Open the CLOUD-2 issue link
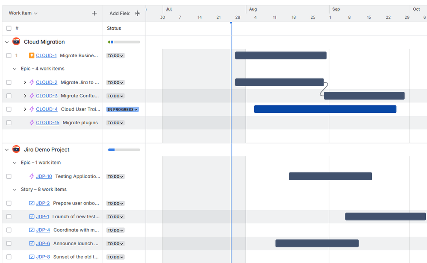The image size is (427, 263). click(47, 82)
